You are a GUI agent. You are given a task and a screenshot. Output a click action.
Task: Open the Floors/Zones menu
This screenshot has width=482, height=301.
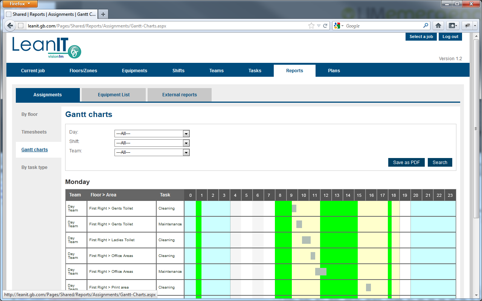(83, 71)
